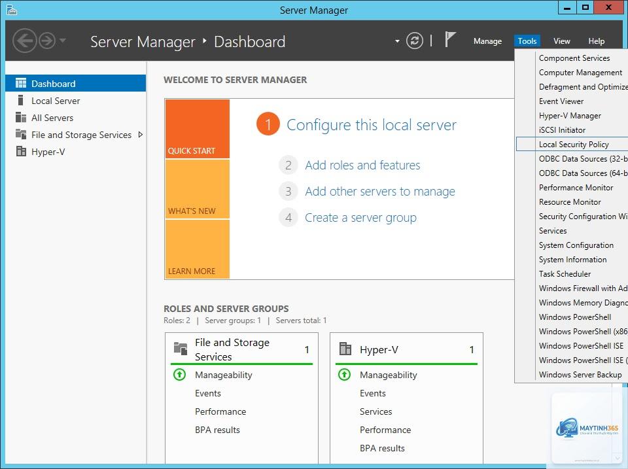Open Hyper-V tile title
Viewport: 628px width, 469px height.
[x=379, y=350]
